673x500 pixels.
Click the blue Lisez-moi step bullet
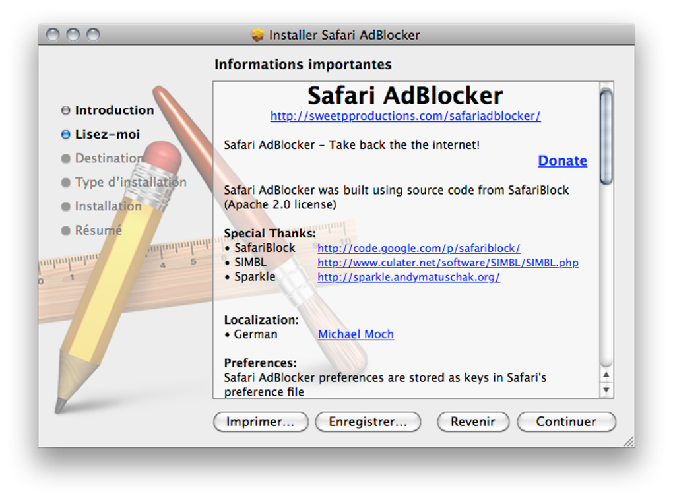tap(66, 135)
